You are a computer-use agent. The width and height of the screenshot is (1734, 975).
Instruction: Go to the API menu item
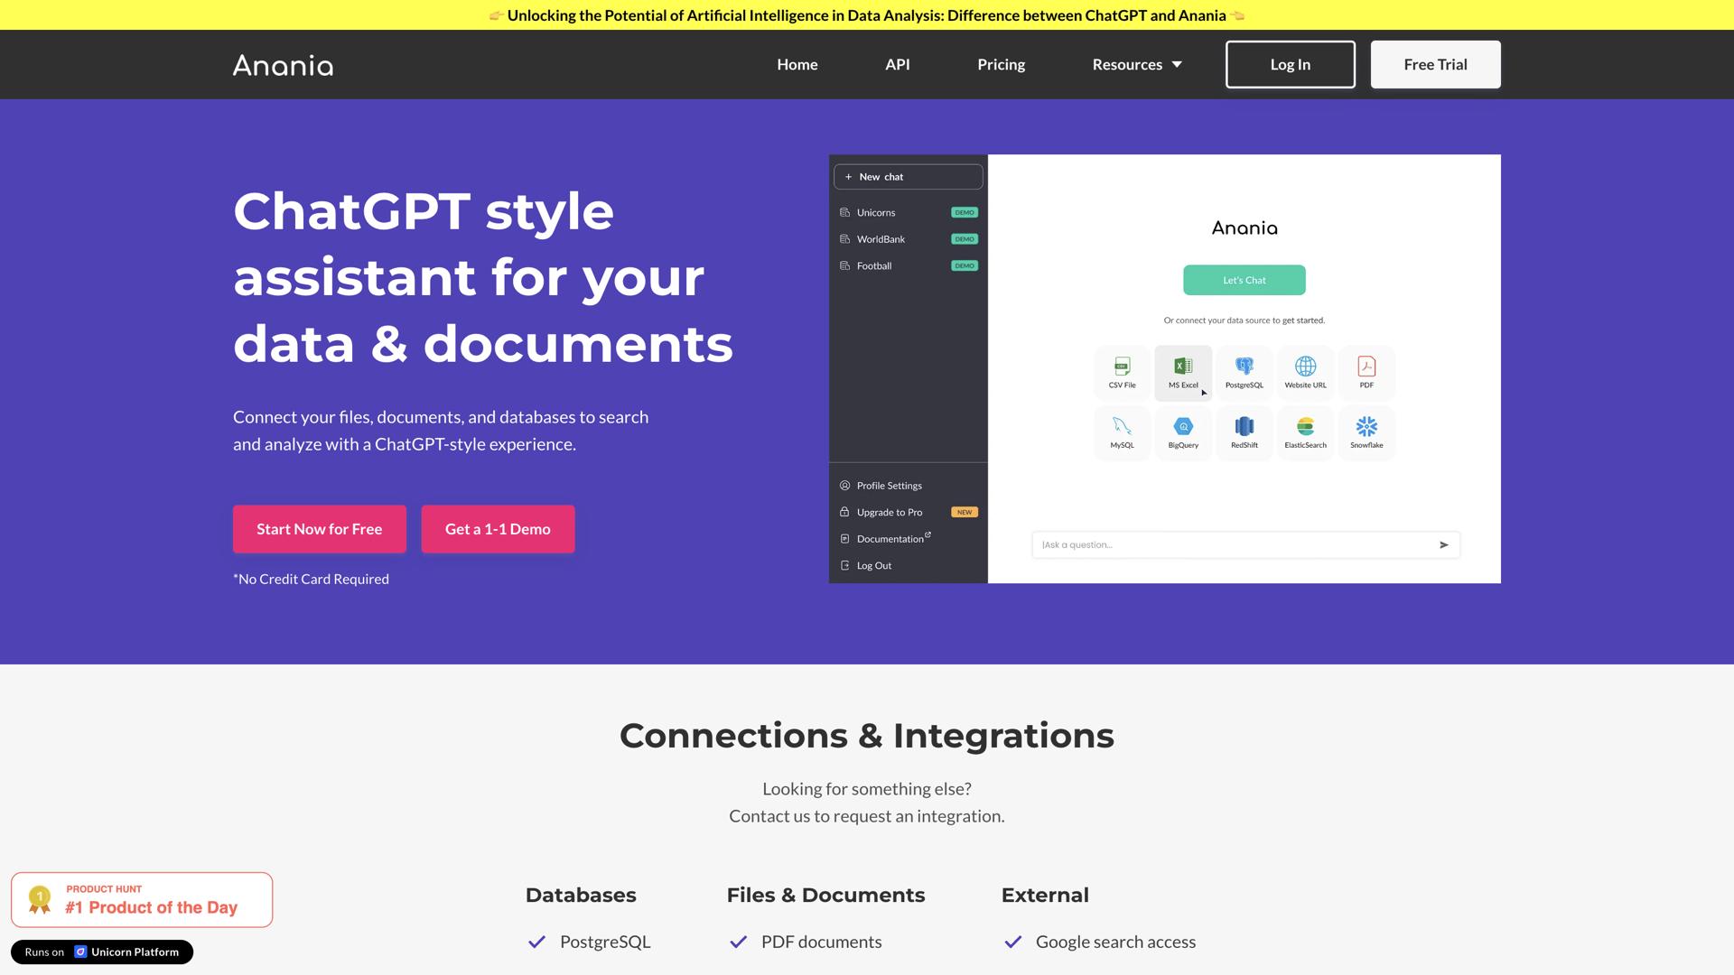[897, 64]
